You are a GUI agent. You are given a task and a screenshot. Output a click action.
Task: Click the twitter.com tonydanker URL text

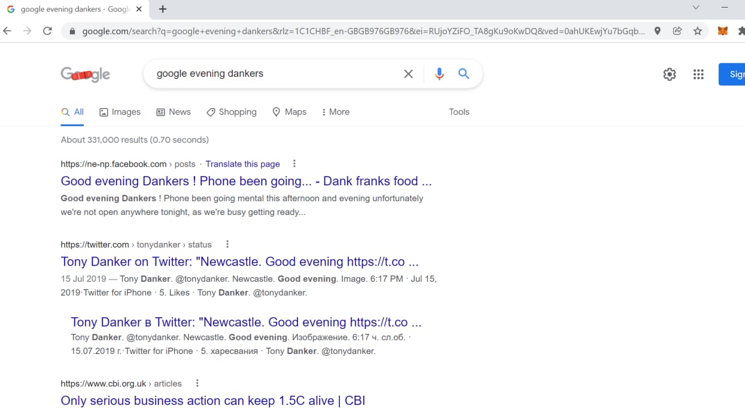(x=136, y=245)
